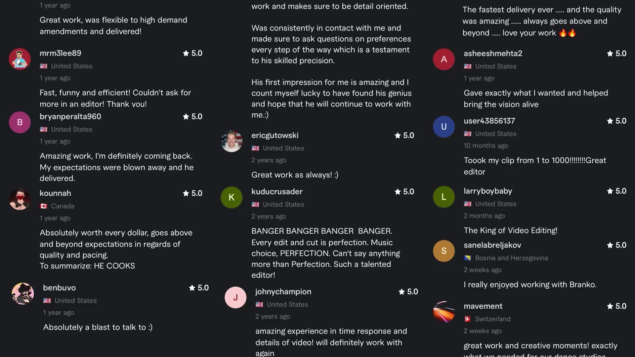
Task: Click sanelabreljakov's orange S avatar
Action: tap(444, 251)
